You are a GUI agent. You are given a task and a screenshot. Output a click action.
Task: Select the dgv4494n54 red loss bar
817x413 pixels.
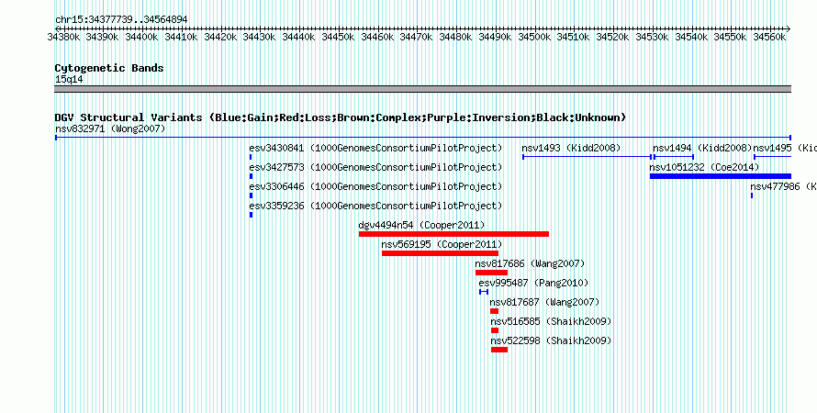pos(453,234)
